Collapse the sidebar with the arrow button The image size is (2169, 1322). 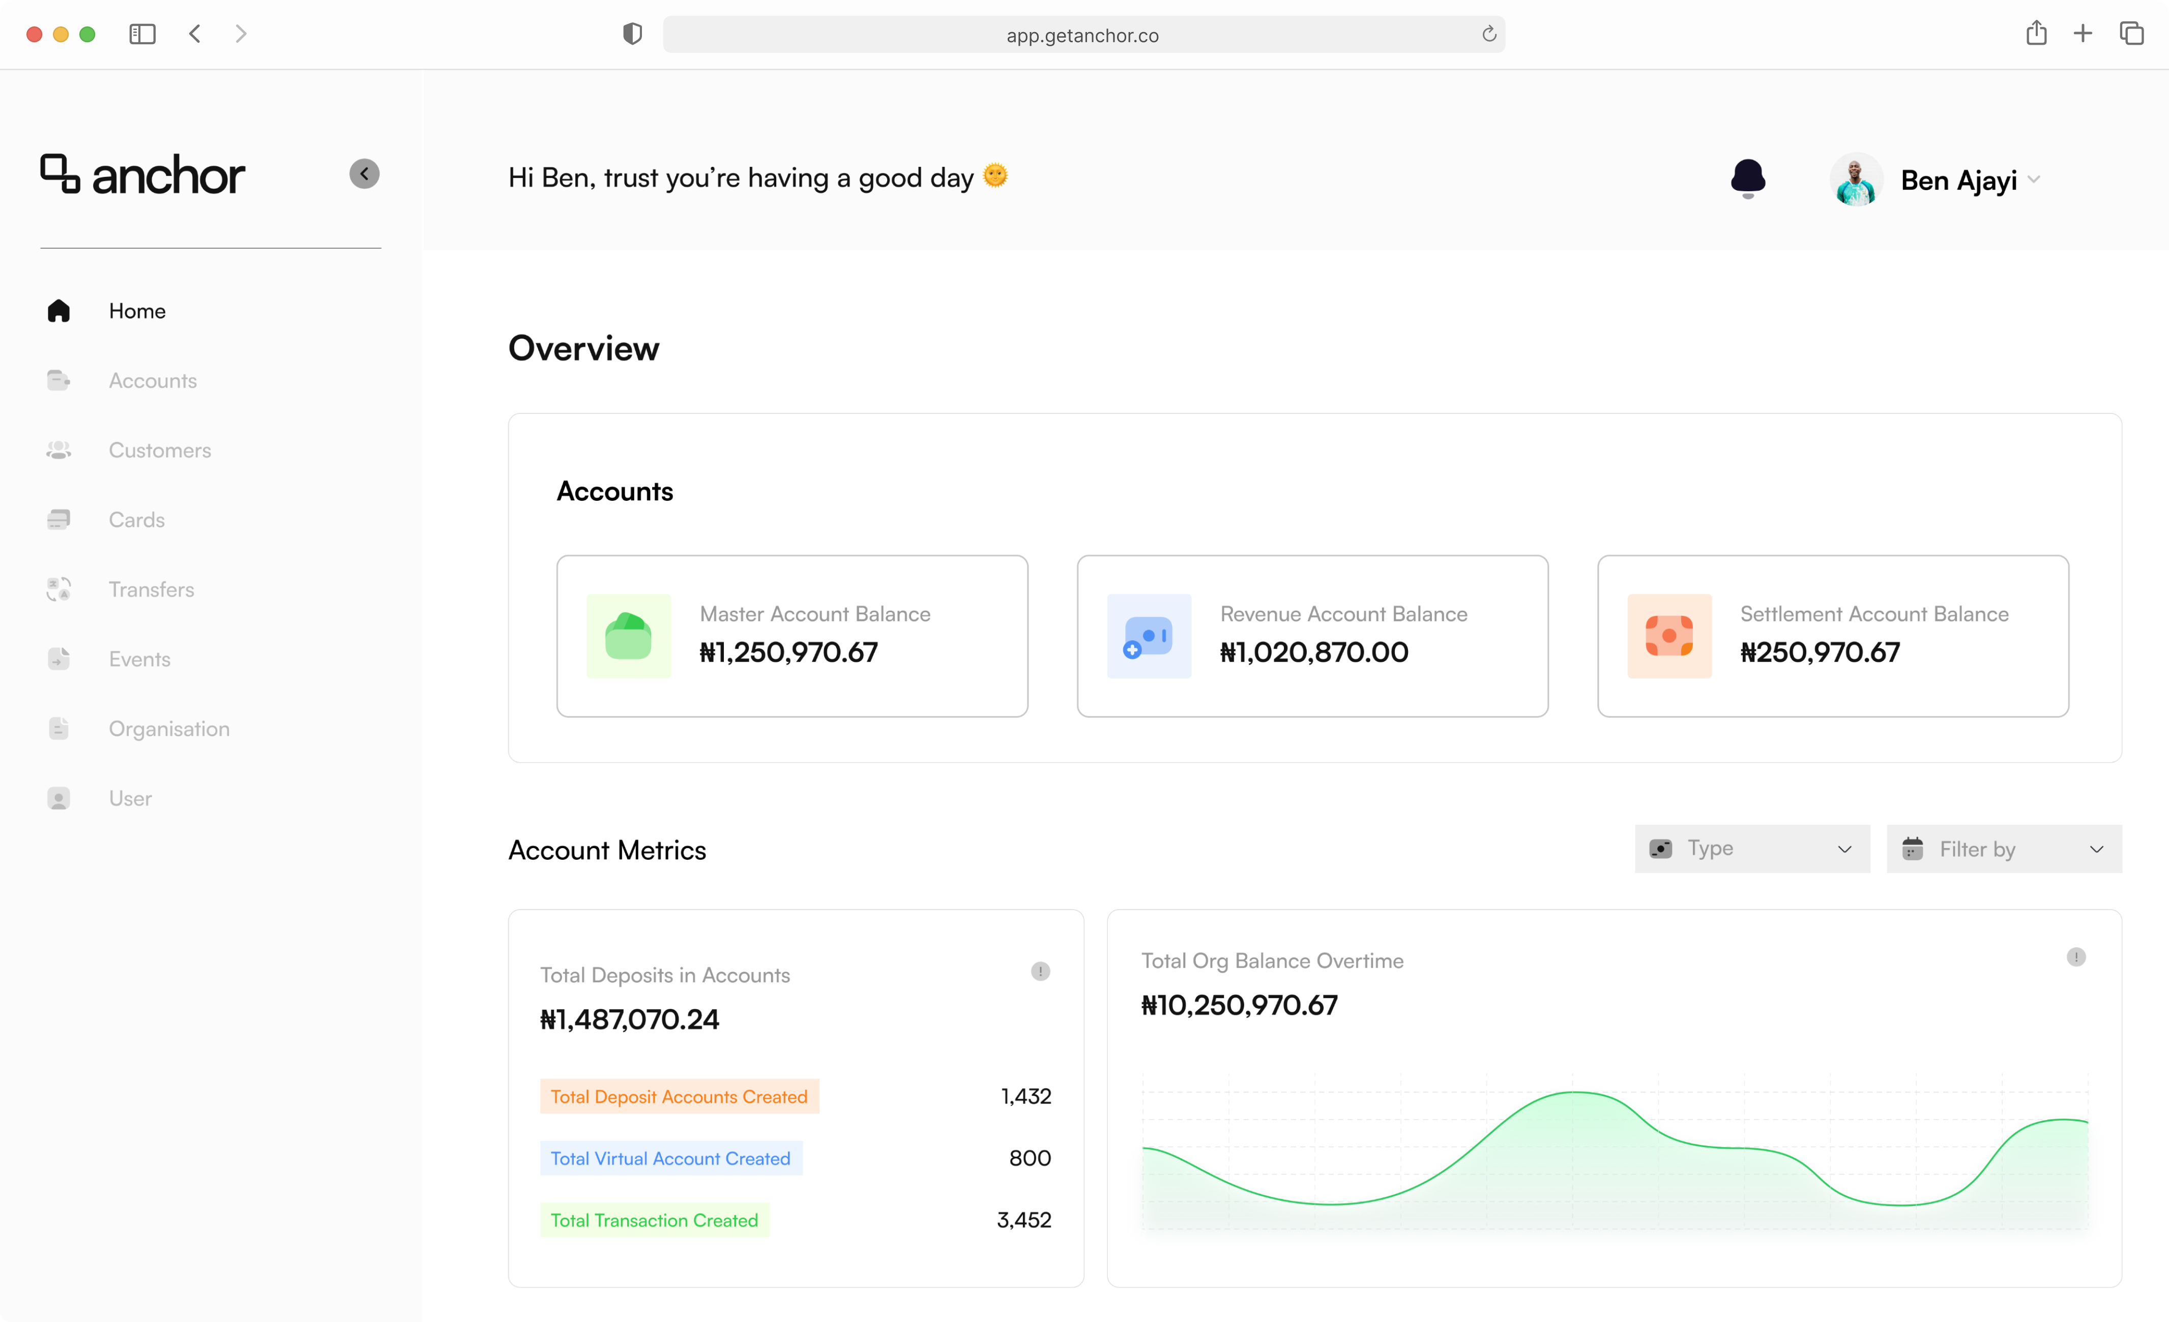click(364, 173)
